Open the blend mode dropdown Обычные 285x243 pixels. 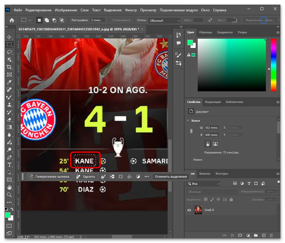coord(212,192)
